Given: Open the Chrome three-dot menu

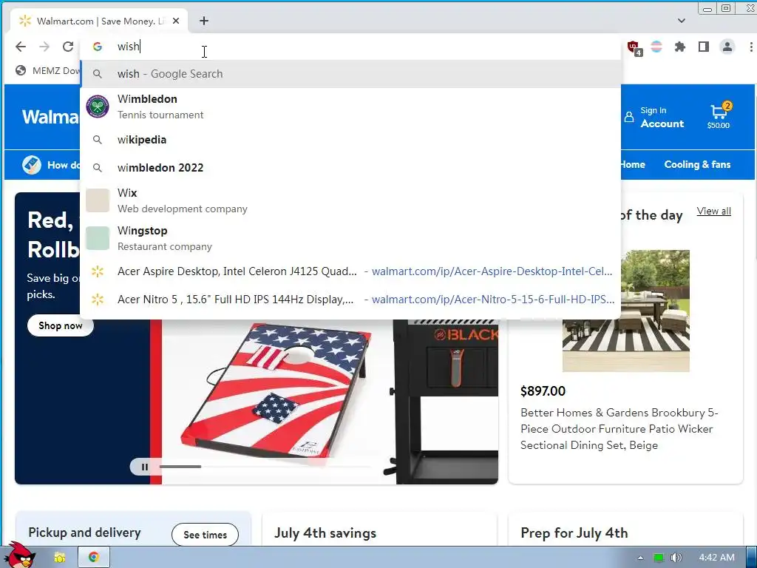Looking at the screenshot, I should point(751,47).
